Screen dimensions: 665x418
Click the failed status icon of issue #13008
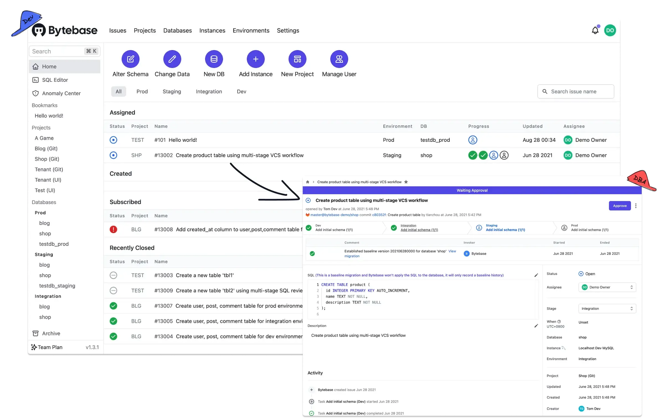113,230
